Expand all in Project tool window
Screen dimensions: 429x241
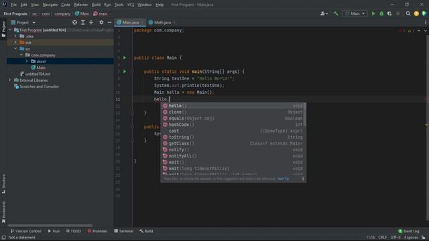point(83,22)
